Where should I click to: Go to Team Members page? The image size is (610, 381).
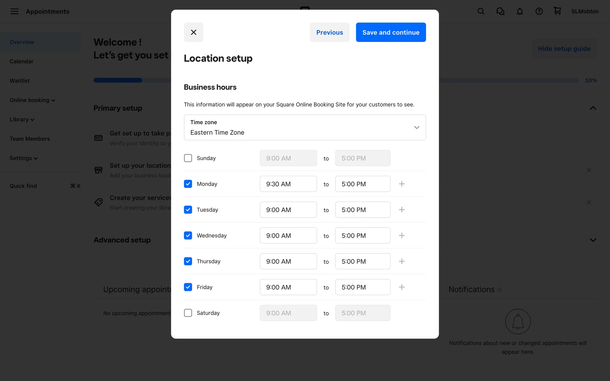click(x=30, y=139)
